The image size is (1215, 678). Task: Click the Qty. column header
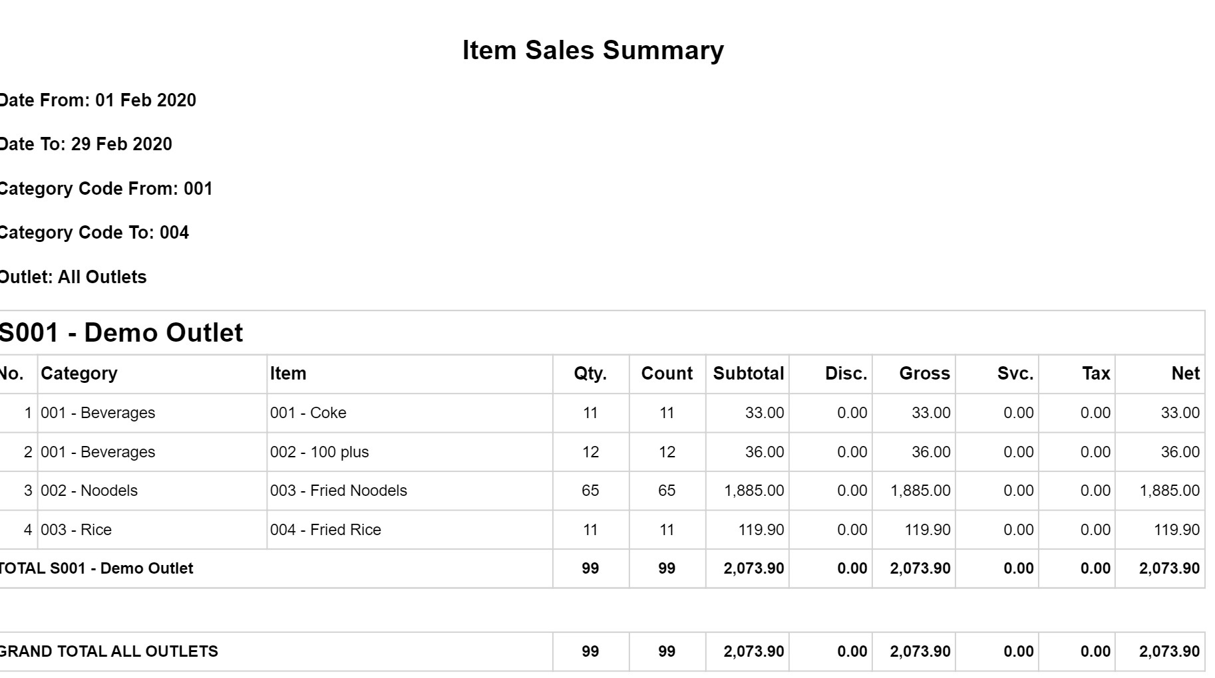[x=590, y=374]
